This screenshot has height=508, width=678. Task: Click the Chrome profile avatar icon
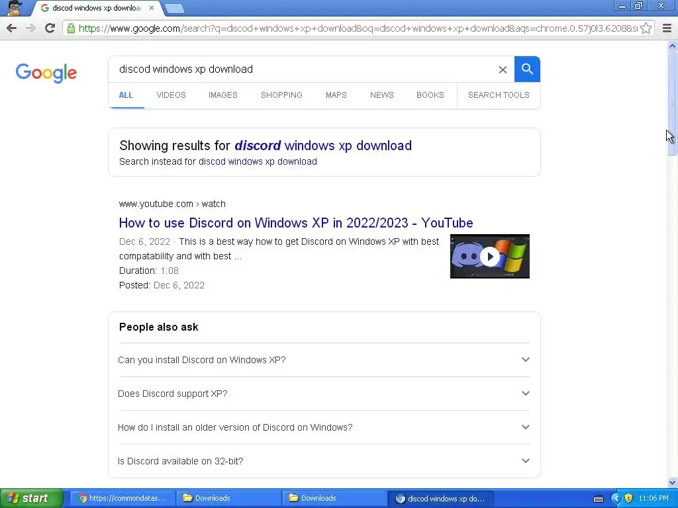point(15,8)
